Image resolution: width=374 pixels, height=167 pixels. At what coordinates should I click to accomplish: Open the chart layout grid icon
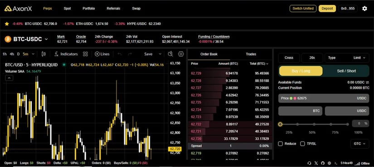pyautogui.click(x=85, y=54)
